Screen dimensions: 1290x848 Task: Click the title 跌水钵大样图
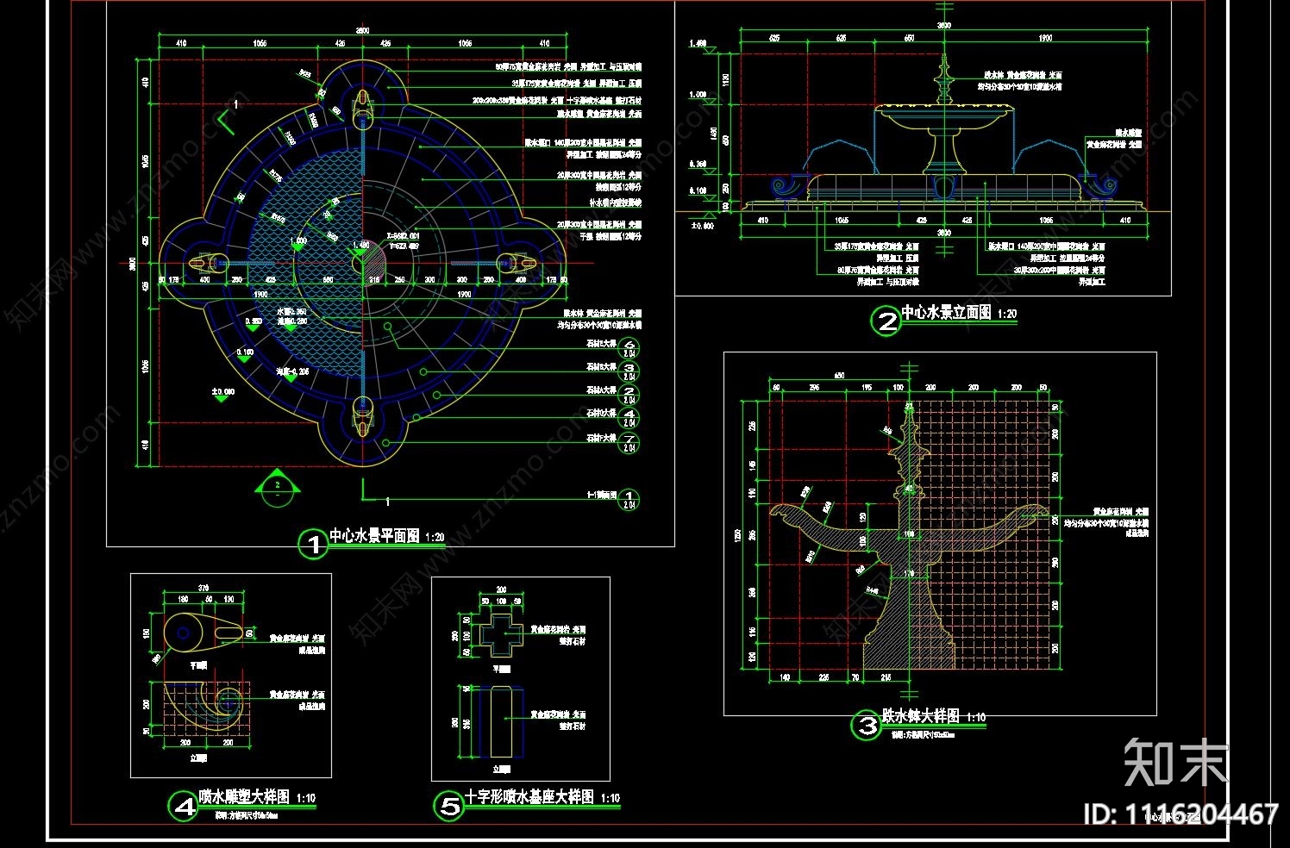click(921, 716)
